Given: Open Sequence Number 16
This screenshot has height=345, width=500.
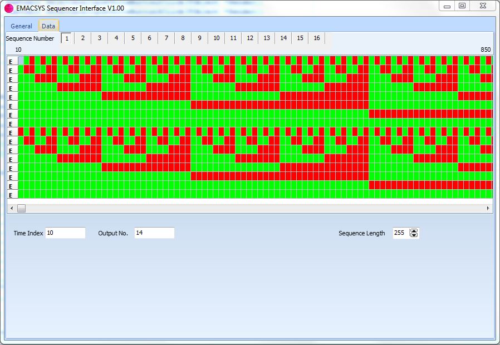Looking at the screenshot, I should (316, 38).
